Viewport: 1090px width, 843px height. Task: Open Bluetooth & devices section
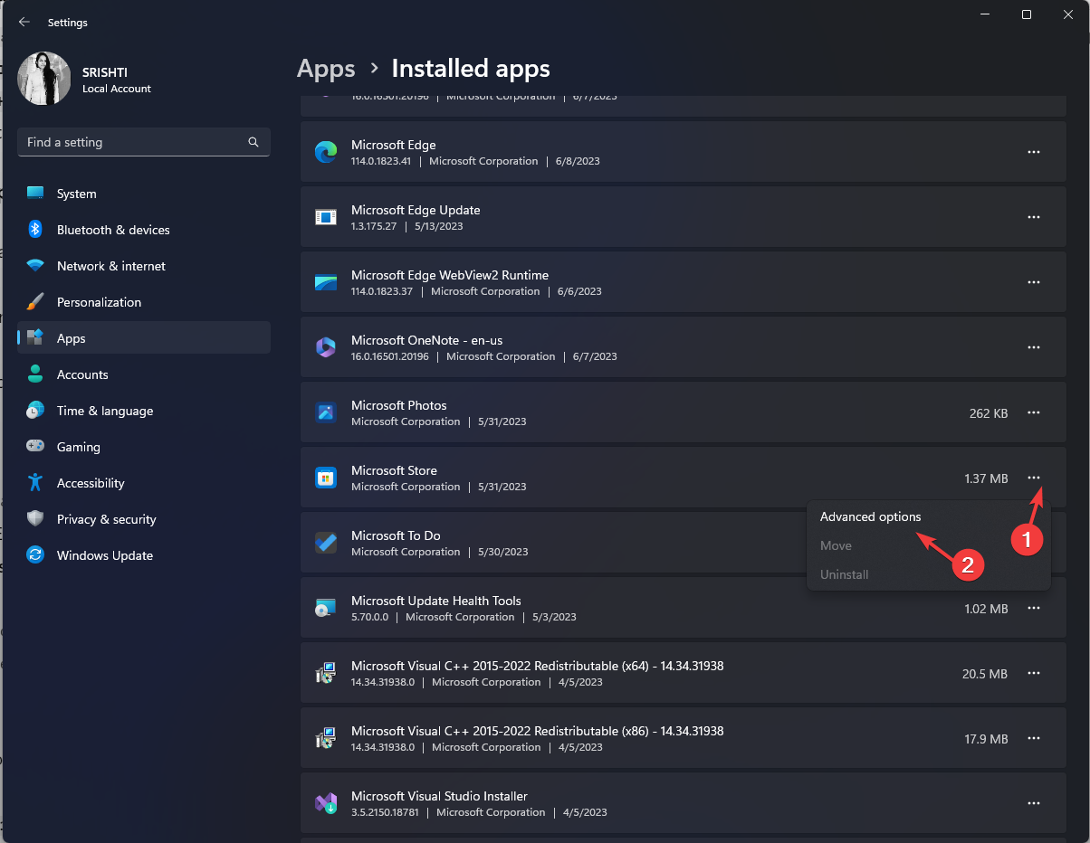click(x=144, y=230)
